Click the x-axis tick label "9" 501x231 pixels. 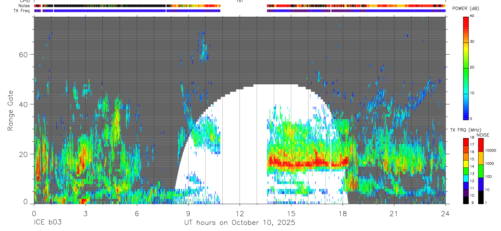point(188,213)
